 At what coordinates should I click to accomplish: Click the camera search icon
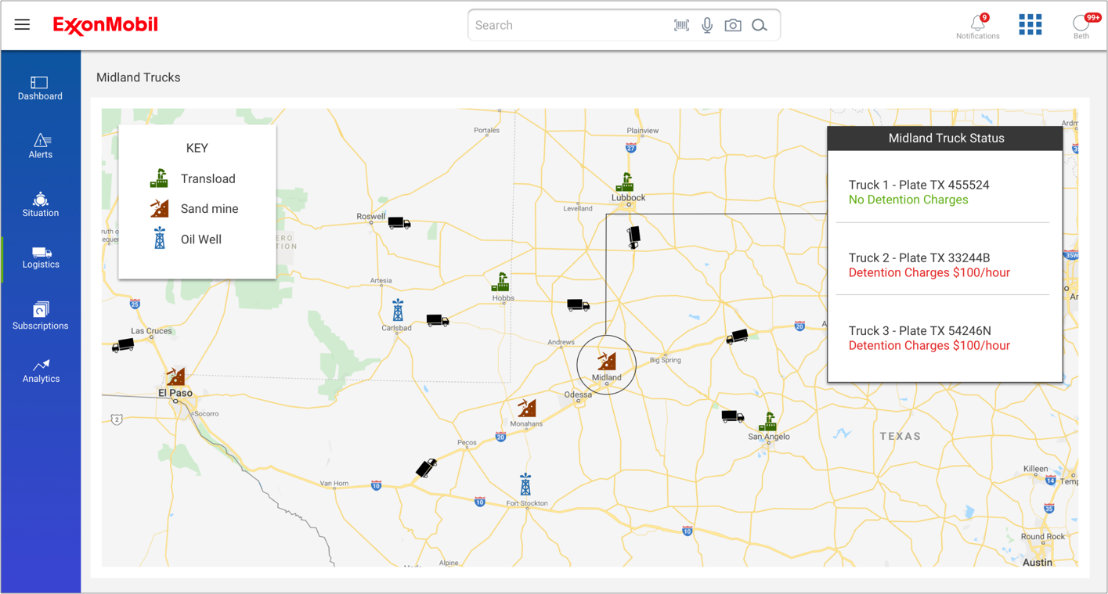click(x=733, y=25)
